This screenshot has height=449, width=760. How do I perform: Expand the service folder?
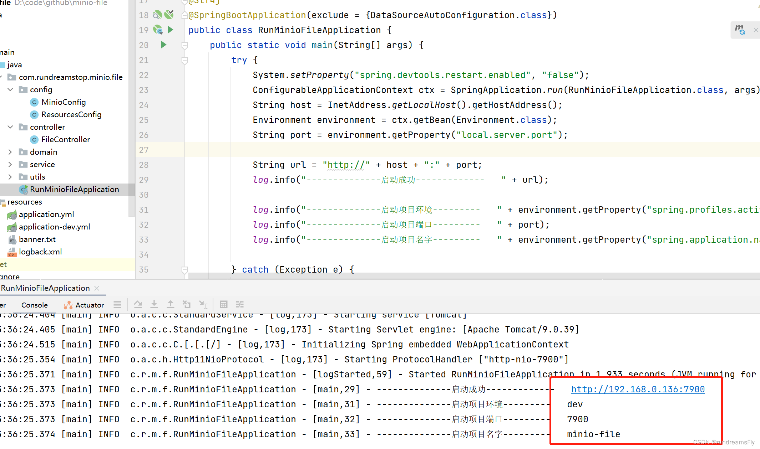pos(10,164)
